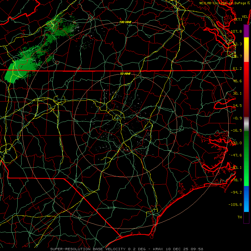The image size is (251, 251).
Task: Click the 14.5 value on velocity scale
Action: [237, 106]
